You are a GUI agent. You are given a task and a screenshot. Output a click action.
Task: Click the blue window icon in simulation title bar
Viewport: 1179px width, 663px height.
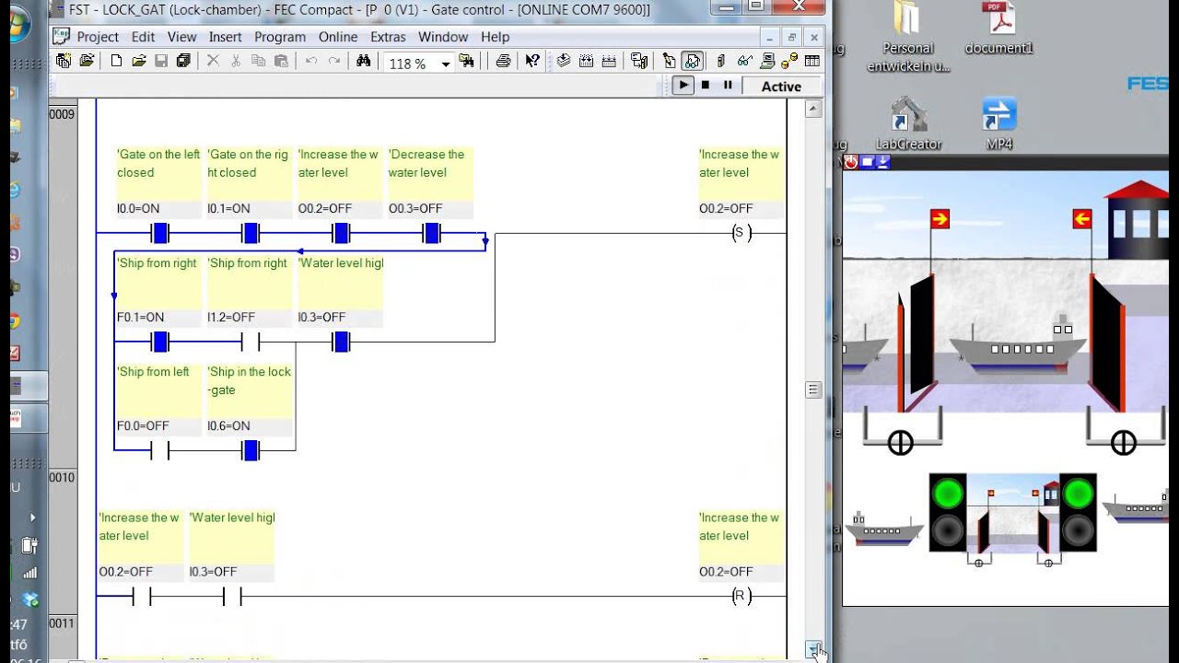[x=868, y=162]
